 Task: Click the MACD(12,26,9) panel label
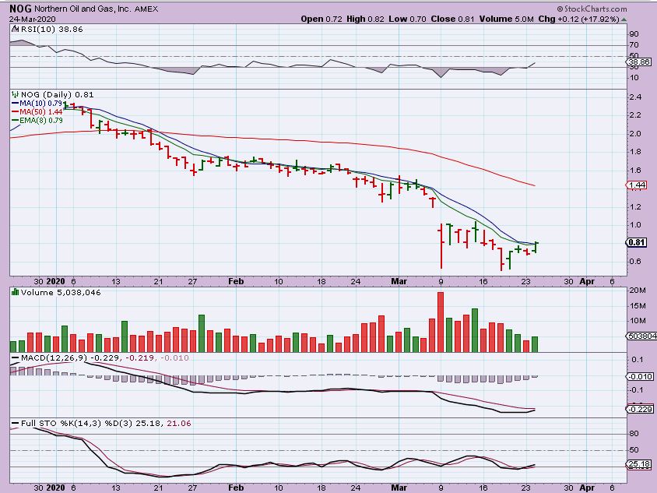pos(54,358)
